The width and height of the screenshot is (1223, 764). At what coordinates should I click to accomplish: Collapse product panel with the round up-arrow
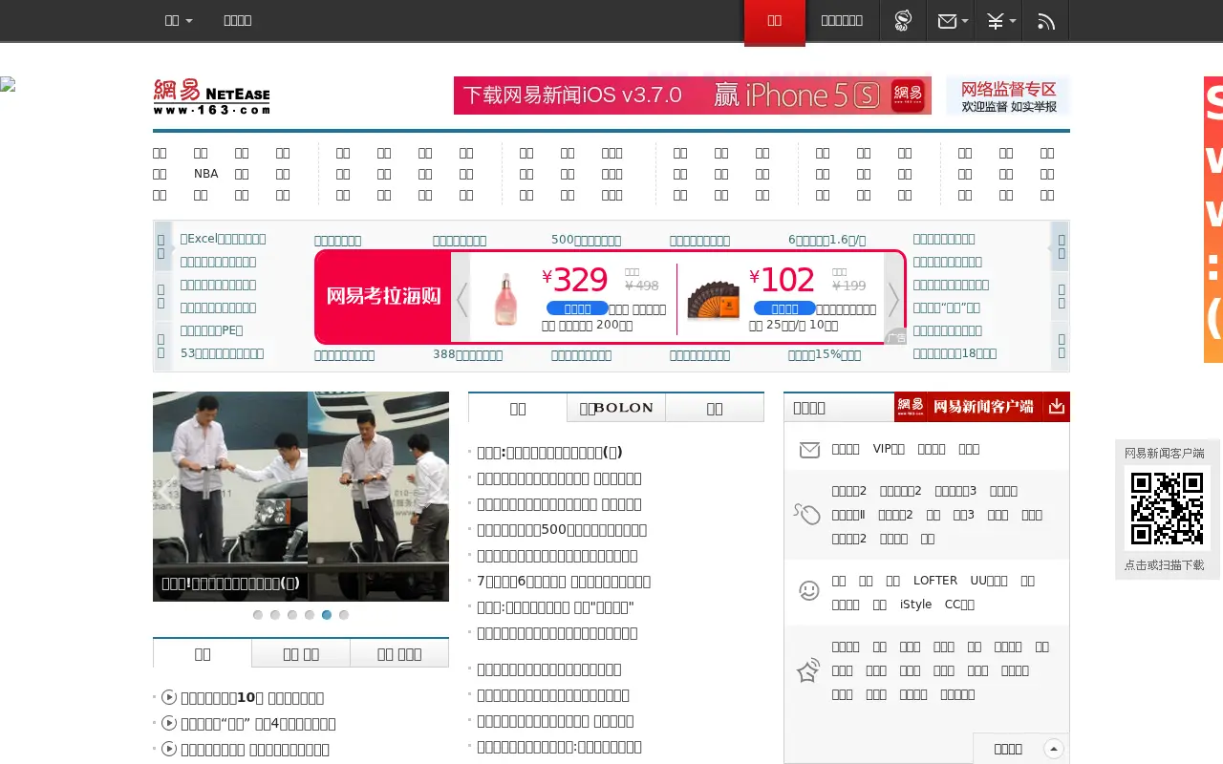1053,749
